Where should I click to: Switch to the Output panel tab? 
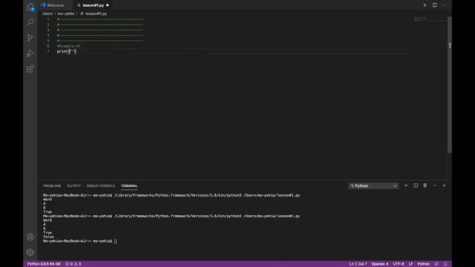73,186
